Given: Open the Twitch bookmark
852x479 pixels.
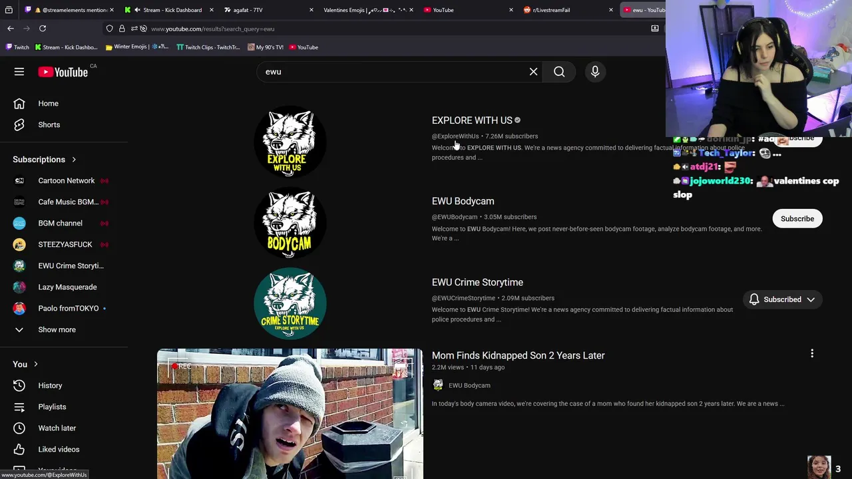Looking at the screenshot, I should [17, 47].
